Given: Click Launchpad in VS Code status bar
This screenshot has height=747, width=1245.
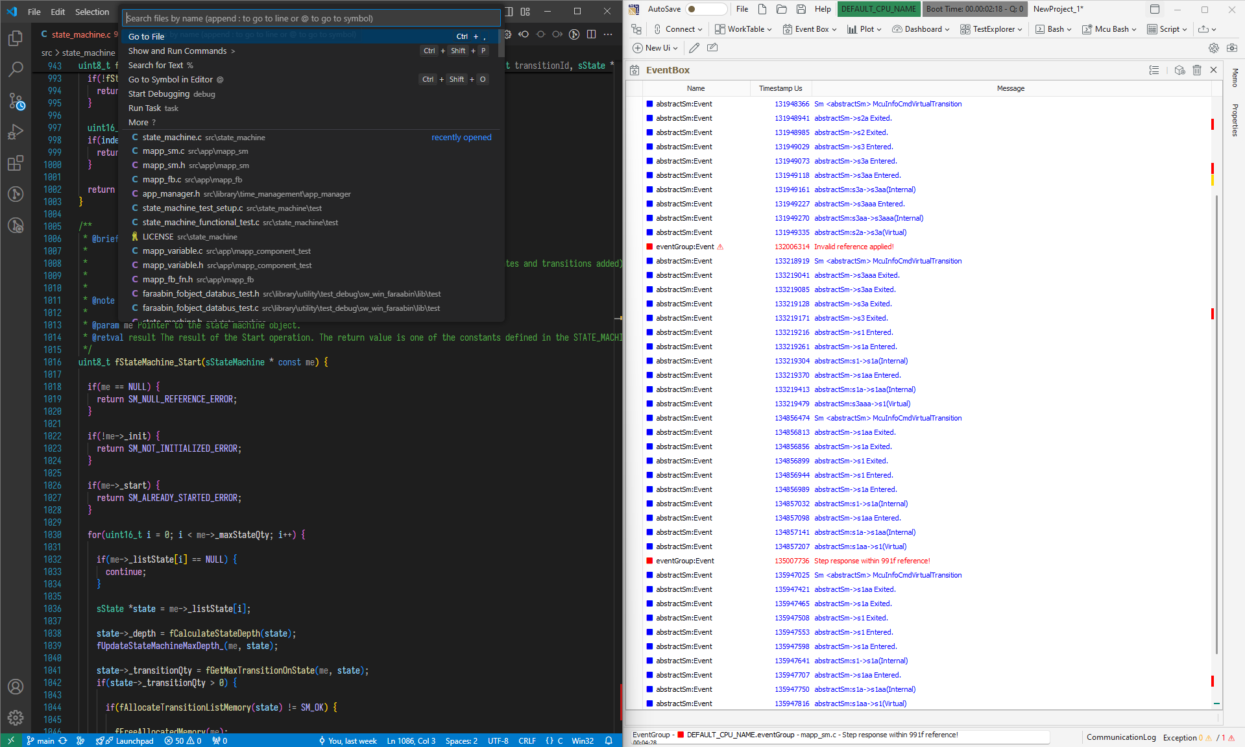Looking at the screenshot, I should point(125,741).
